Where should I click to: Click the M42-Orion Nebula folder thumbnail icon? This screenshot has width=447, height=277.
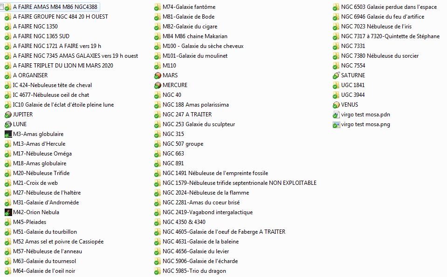[x=8, y=212]
